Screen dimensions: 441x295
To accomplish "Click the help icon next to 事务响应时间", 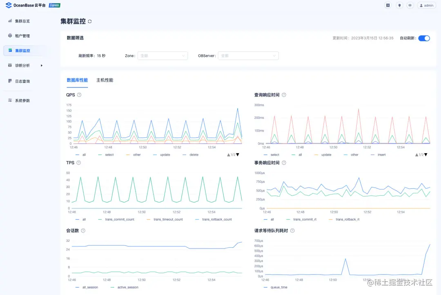I will [x=284, y=163].
